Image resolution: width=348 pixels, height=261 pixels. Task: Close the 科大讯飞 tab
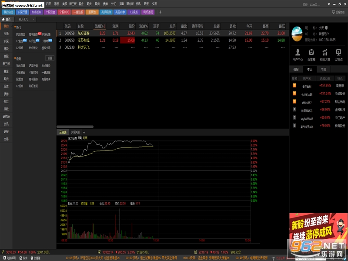[33, 20]
